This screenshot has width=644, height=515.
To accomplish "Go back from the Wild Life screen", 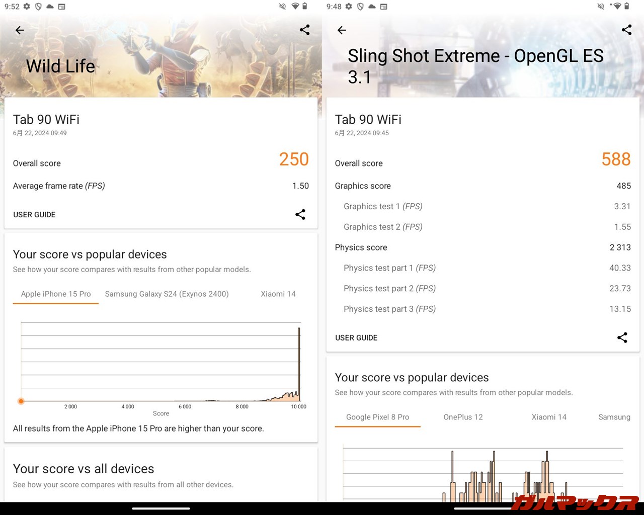I will [x=20, y=30].
